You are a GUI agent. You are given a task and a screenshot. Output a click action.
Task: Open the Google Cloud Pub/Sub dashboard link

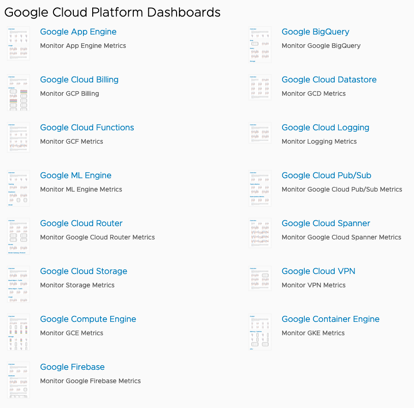click(x=326, y=175)
